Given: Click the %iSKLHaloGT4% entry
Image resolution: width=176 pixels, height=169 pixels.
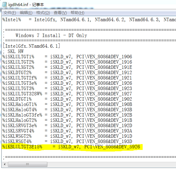Looking at the screenshot, I should pyautogui.click(x=20, y=110).
